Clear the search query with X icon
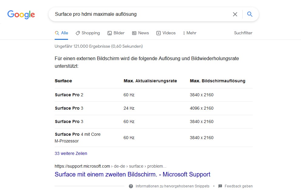This screenshot has height=195, width=301. (x=235, y=14)
